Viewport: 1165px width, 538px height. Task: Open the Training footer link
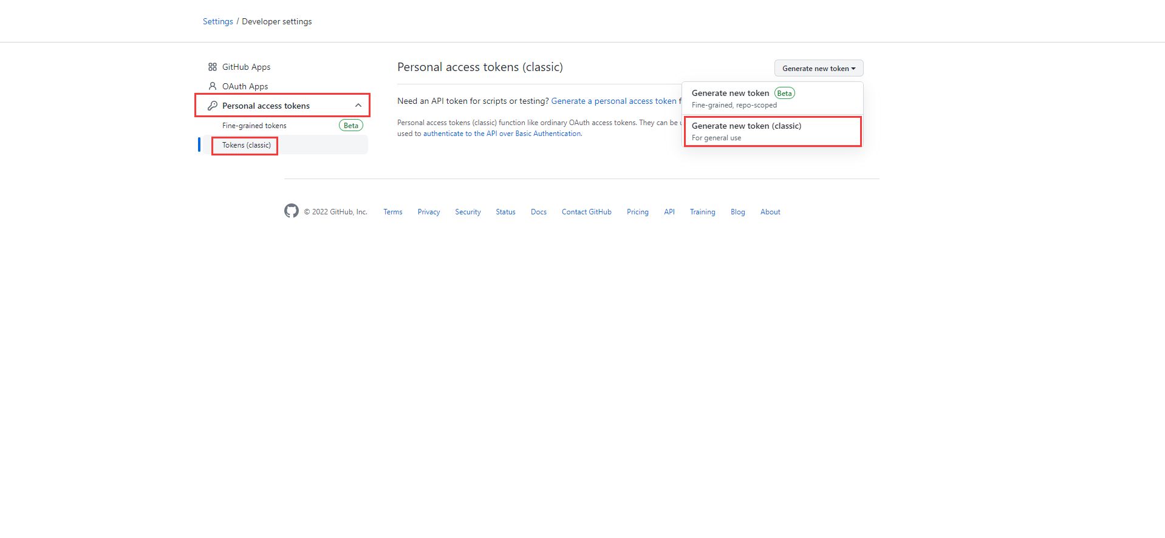[x=703, y=212]
